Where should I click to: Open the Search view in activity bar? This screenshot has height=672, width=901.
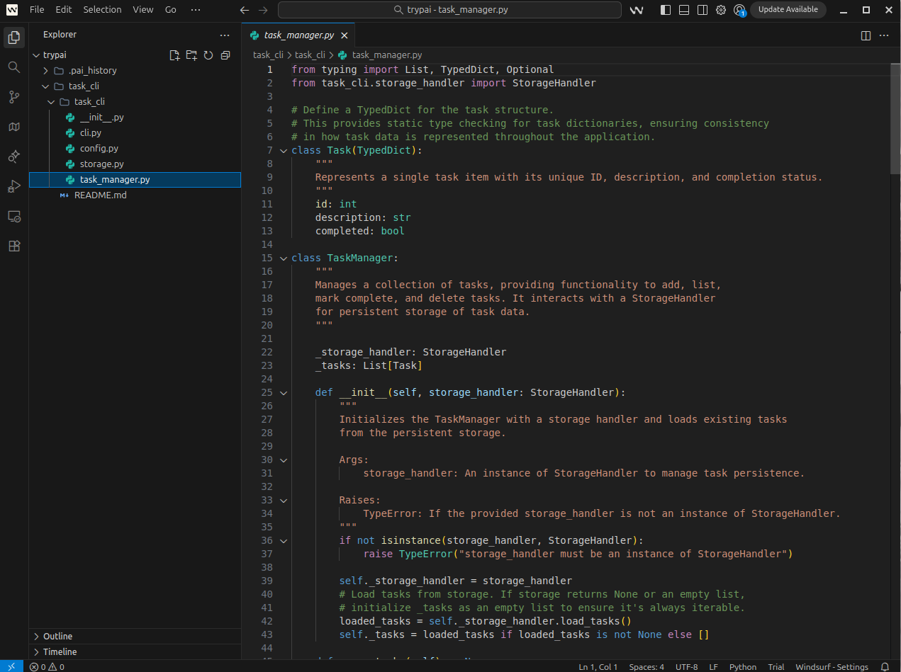click(13, 67)
